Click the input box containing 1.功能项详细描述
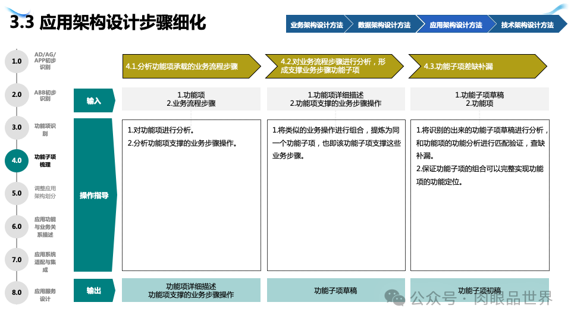This screenshot has height=321, width=571. [x=335, y=99]
